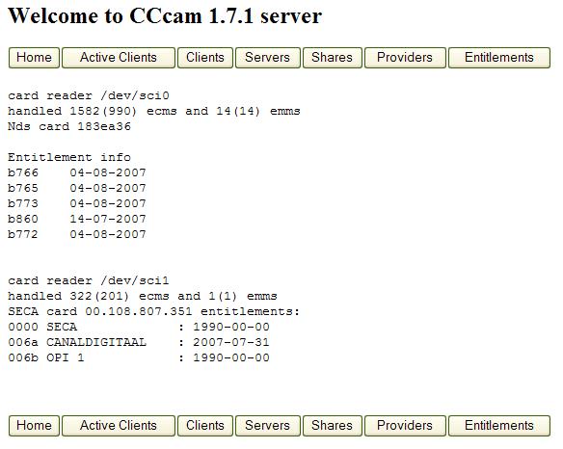Click the 'SECA card 00.108.807.351' line
The image size is (563, 449).
click(153, 311)
